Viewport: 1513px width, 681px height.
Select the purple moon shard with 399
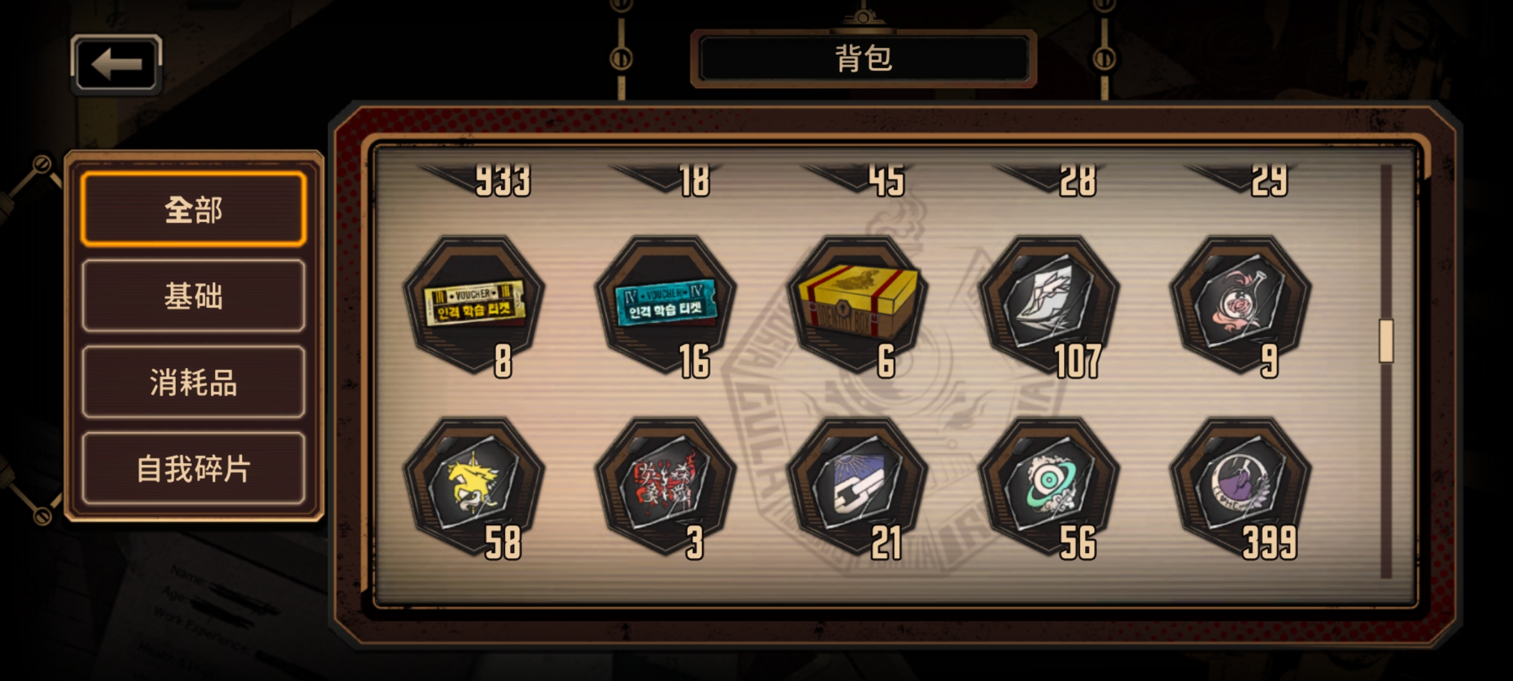[x=1241, y=486]
